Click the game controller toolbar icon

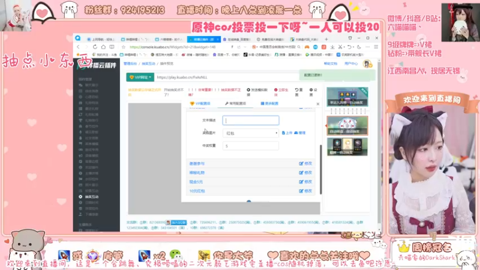coord(307,47)
